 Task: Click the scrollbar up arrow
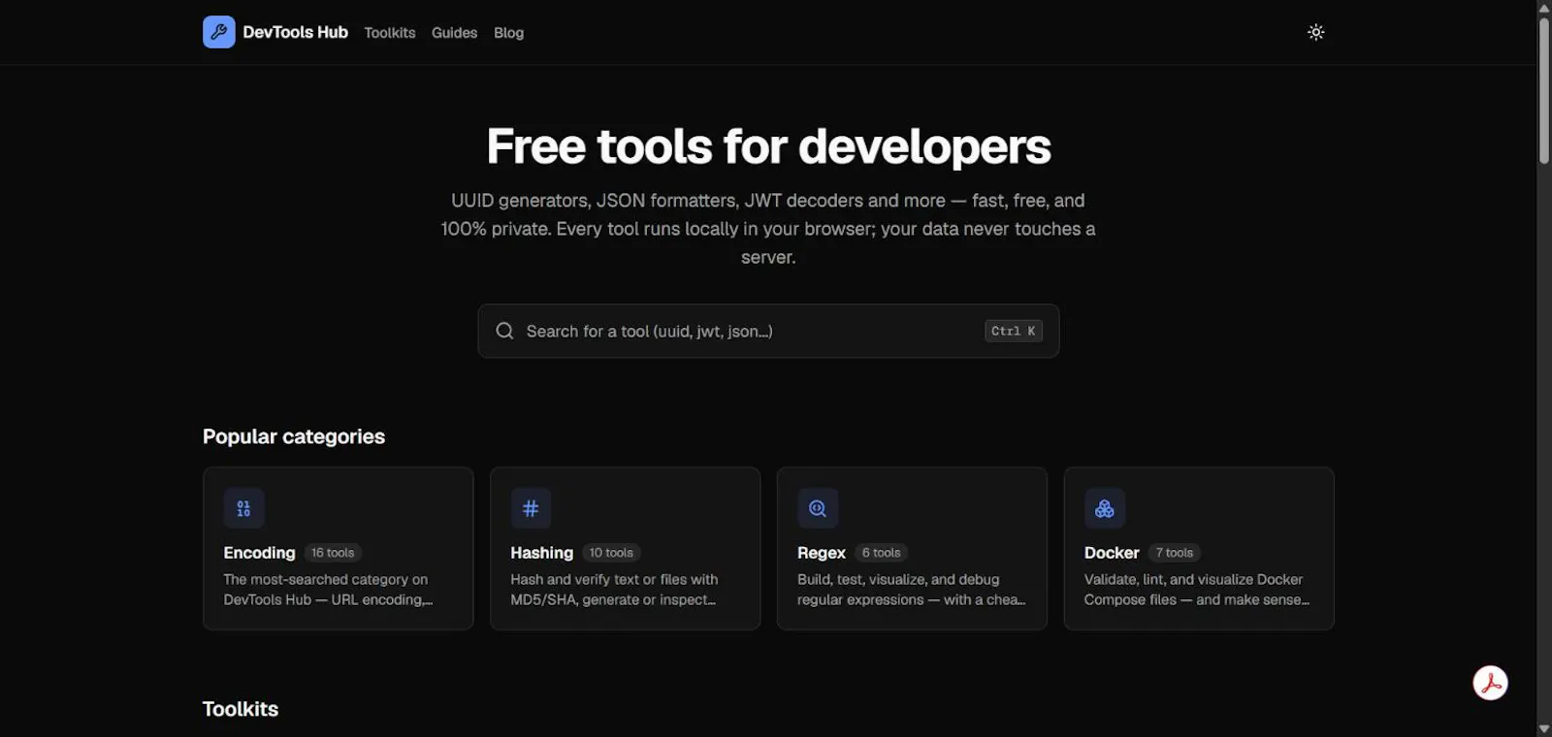tap(1544, 8)
